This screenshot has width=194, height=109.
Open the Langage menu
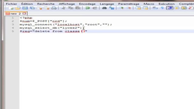click(107, 4)
